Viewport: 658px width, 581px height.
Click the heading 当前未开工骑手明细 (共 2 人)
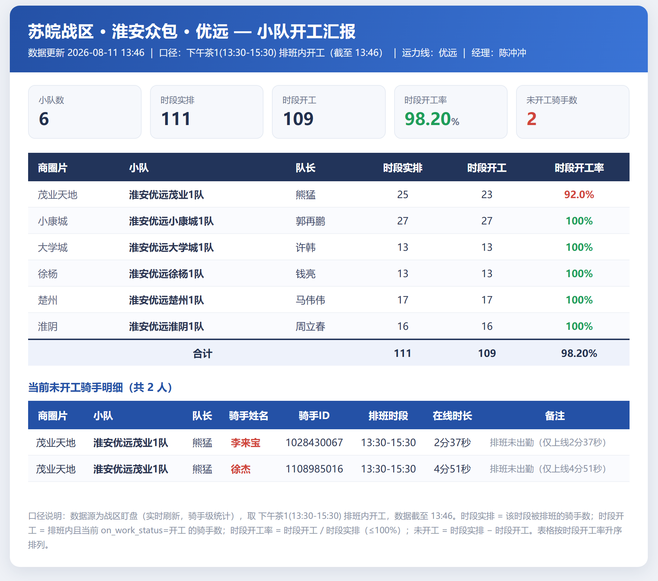100,387
